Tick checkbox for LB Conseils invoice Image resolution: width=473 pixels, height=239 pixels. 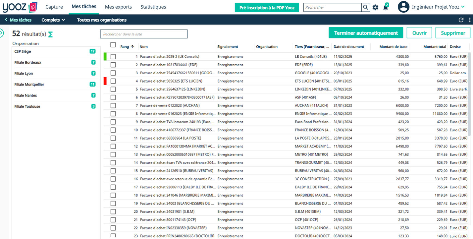click(113, 57)
